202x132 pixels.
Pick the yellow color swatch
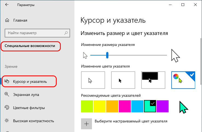100,106
